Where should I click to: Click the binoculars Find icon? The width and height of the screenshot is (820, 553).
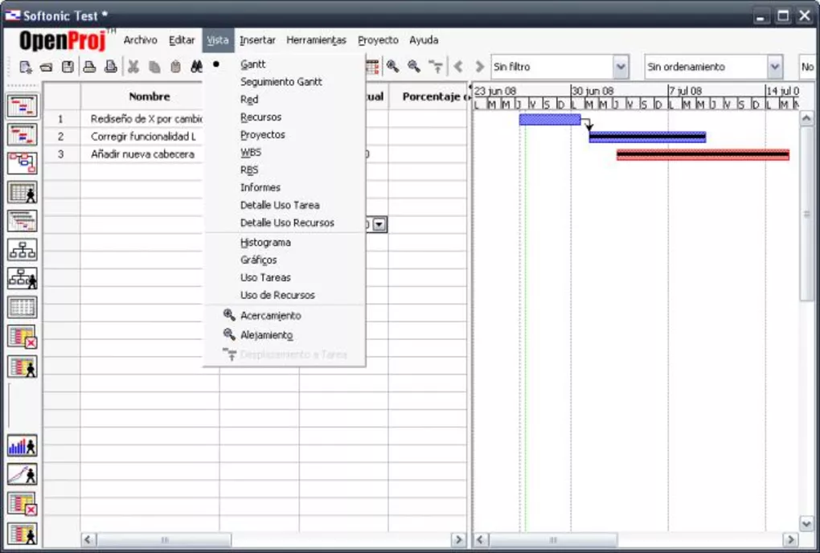tap(196, 68)
